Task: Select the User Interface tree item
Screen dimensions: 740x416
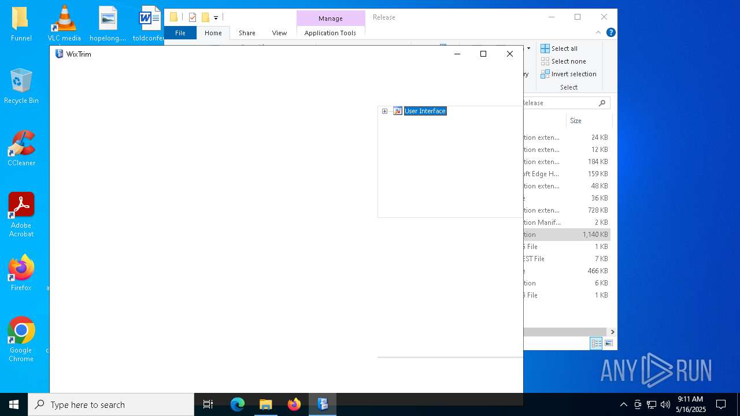Action: [425, 111]
